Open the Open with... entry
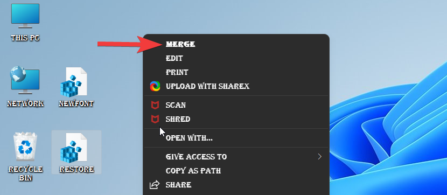The height and width of the screenshot is (195, 447). point(189,138)
